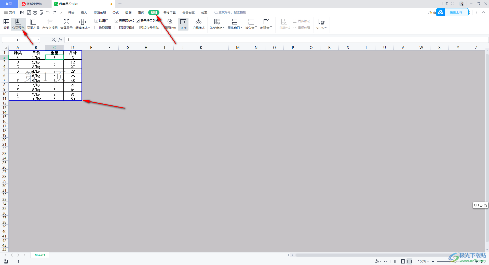Screen dimensions: 489x265
Task: Select status bar Page Break Preview icon
Action: (x=409, y=261)
